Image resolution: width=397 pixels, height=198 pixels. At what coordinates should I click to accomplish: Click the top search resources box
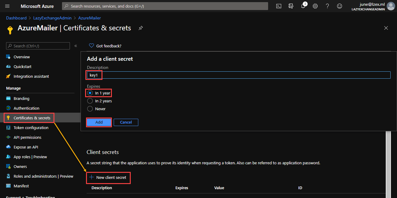pos(165,6)
